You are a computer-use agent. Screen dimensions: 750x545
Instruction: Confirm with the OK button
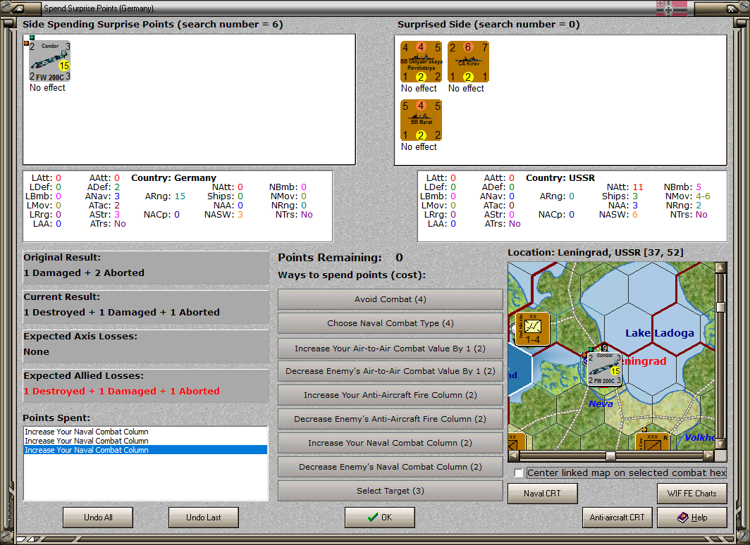pyautogui.click(x=379, y=518)
